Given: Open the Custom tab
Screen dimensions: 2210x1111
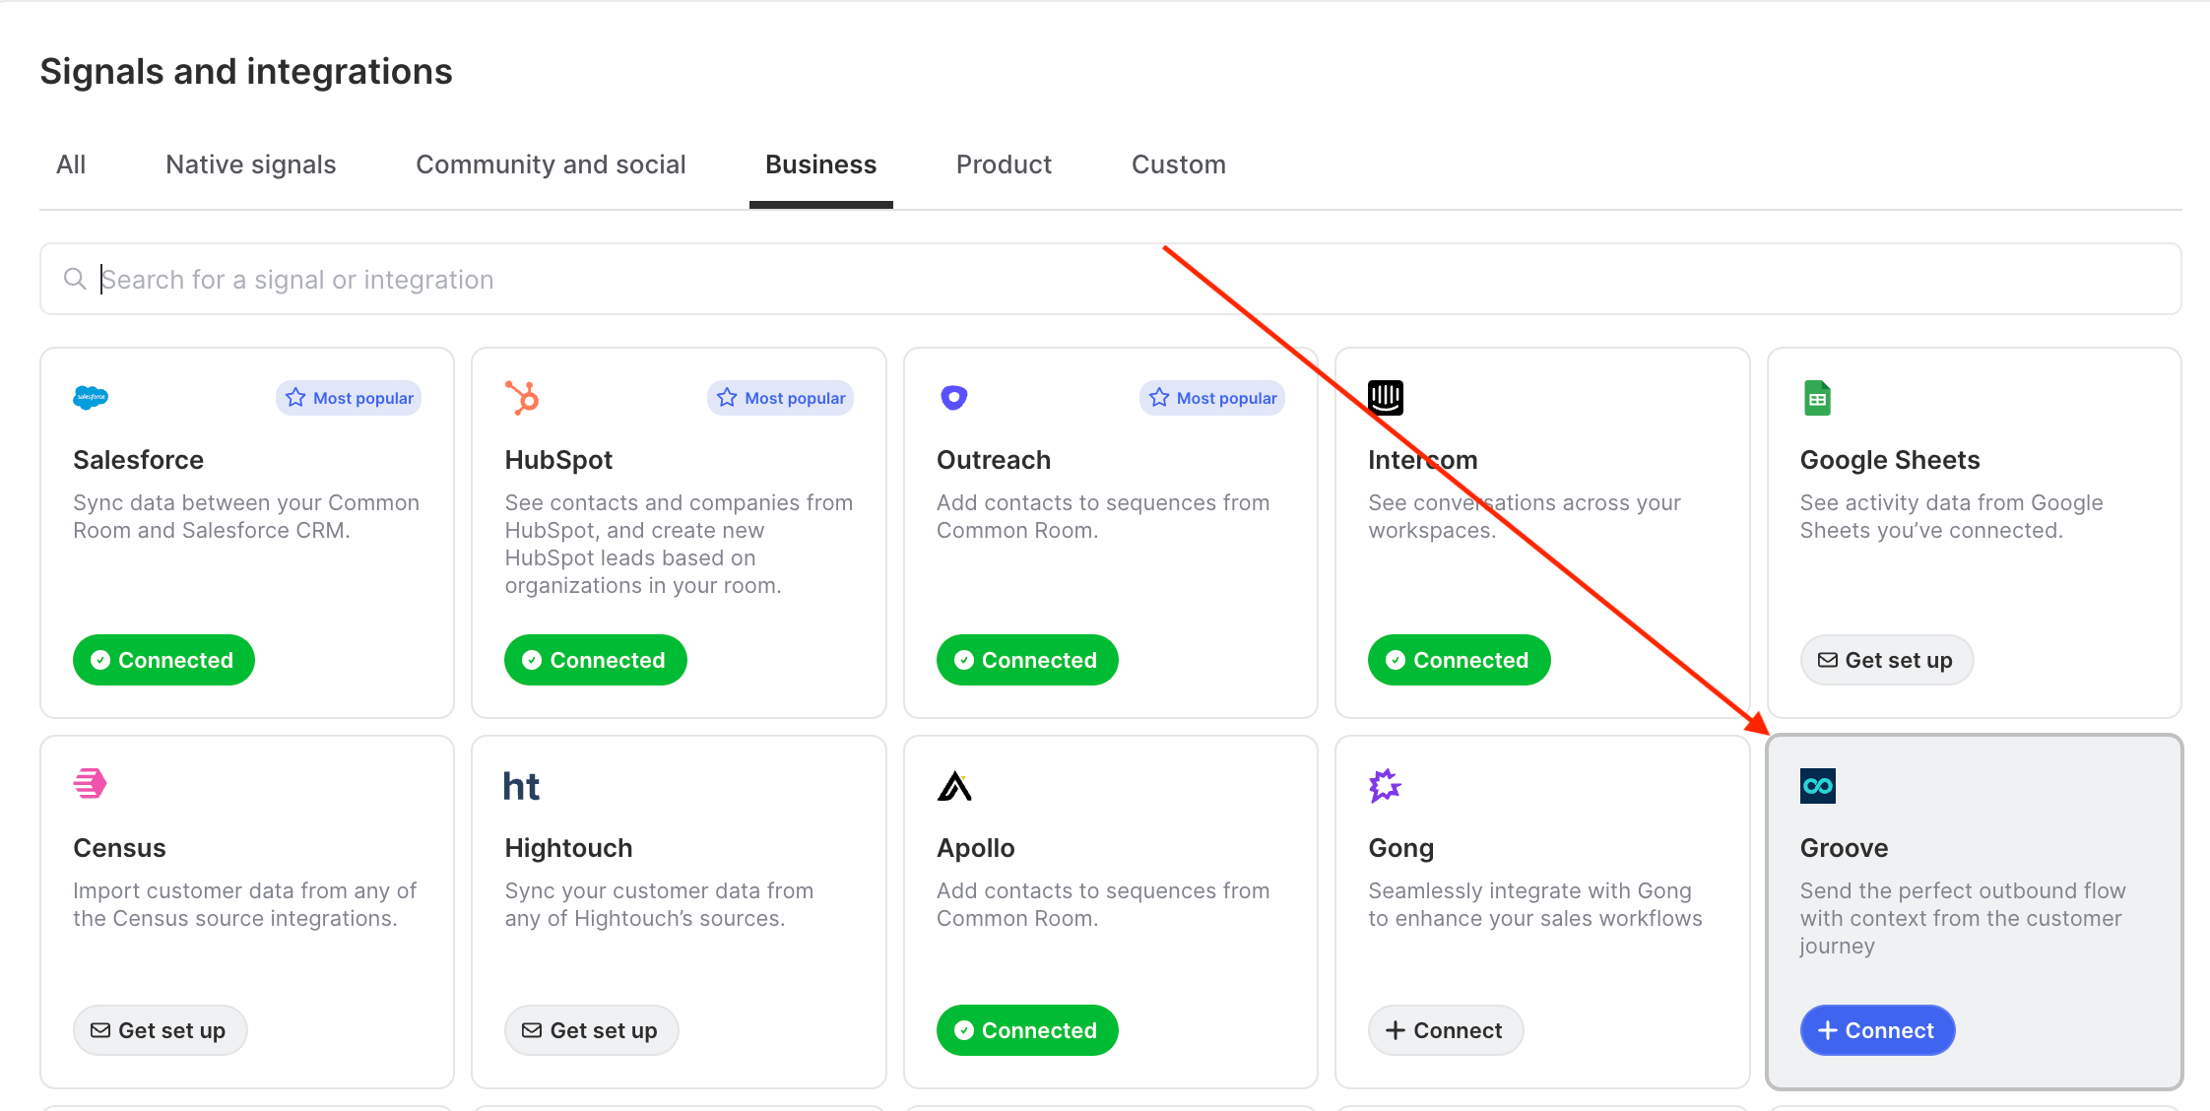Looking at the screenshot, I should (x=1179, y=164).
